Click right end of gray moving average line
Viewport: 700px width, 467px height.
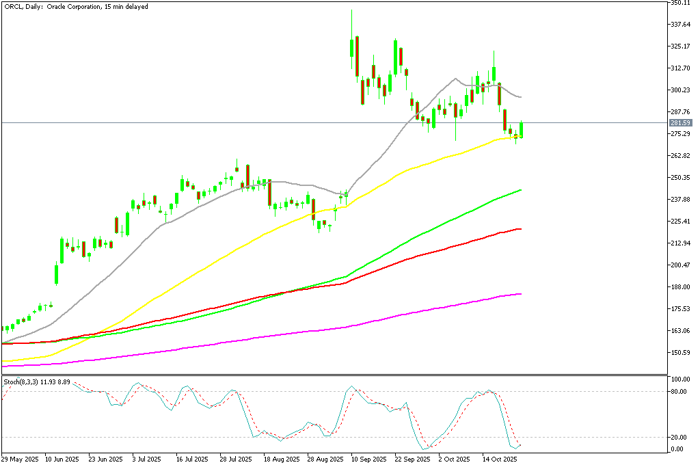coord(521,97)
